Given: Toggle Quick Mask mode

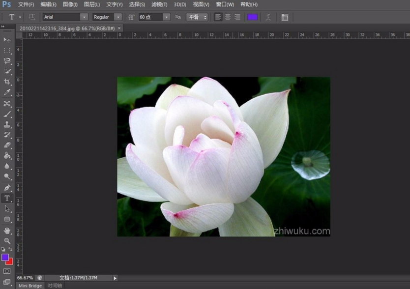Looking at the screenshot, I should 7,271.
